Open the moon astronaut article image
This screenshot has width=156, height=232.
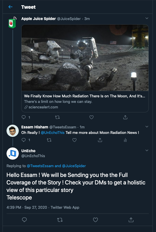85,58
